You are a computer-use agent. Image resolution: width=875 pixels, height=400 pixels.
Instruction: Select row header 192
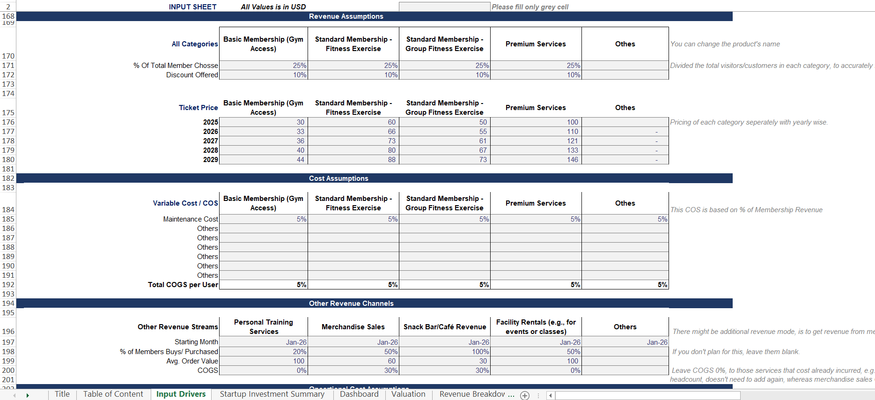tap(8, 285)
